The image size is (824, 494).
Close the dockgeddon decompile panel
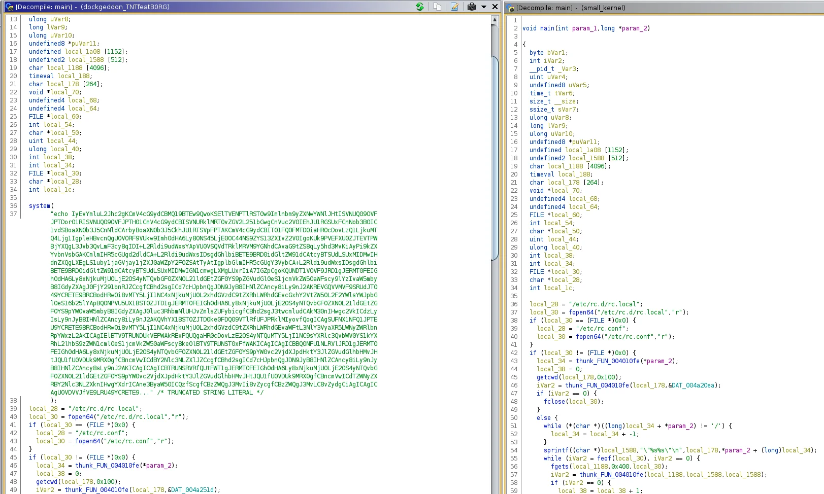click(495, 7)
